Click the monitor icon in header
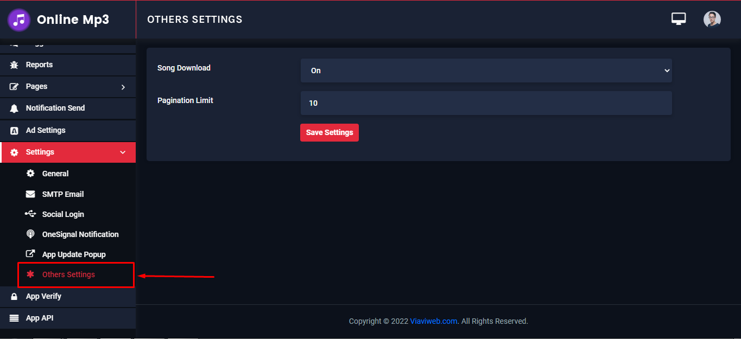 (678, 19)
